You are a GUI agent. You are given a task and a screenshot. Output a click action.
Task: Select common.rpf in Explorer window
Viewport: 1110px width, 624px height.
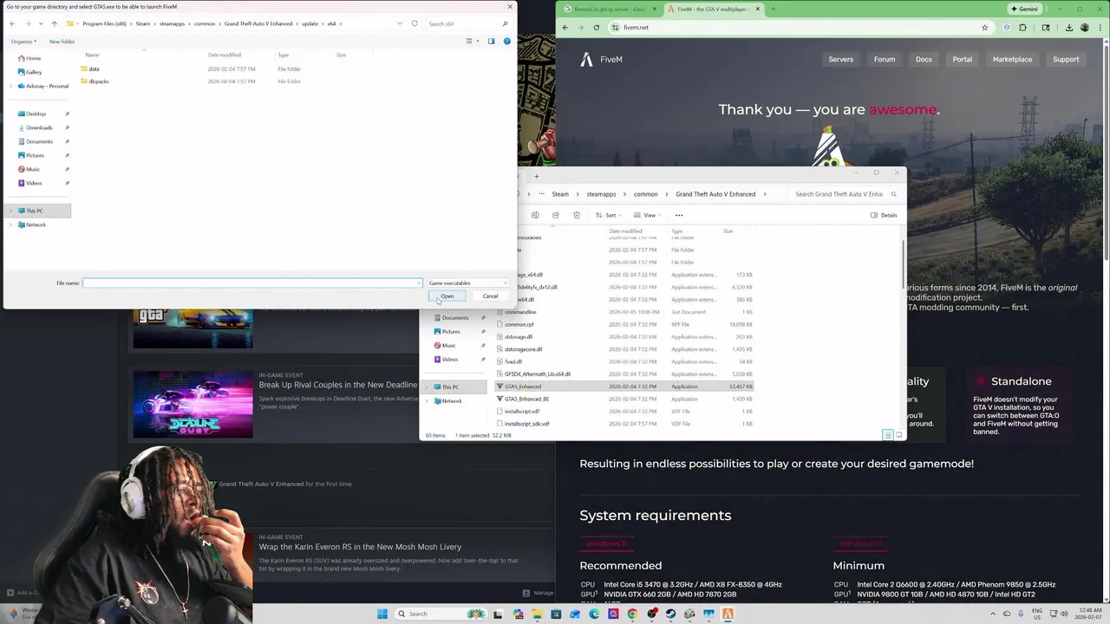(x=519, y=324)
